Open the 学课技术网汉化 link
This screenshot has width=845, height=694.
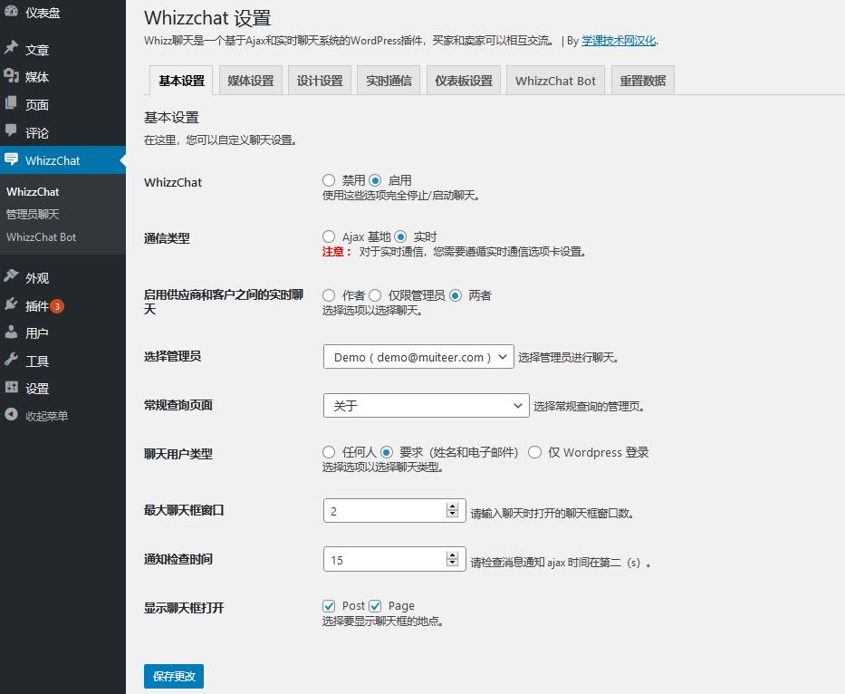619,41
